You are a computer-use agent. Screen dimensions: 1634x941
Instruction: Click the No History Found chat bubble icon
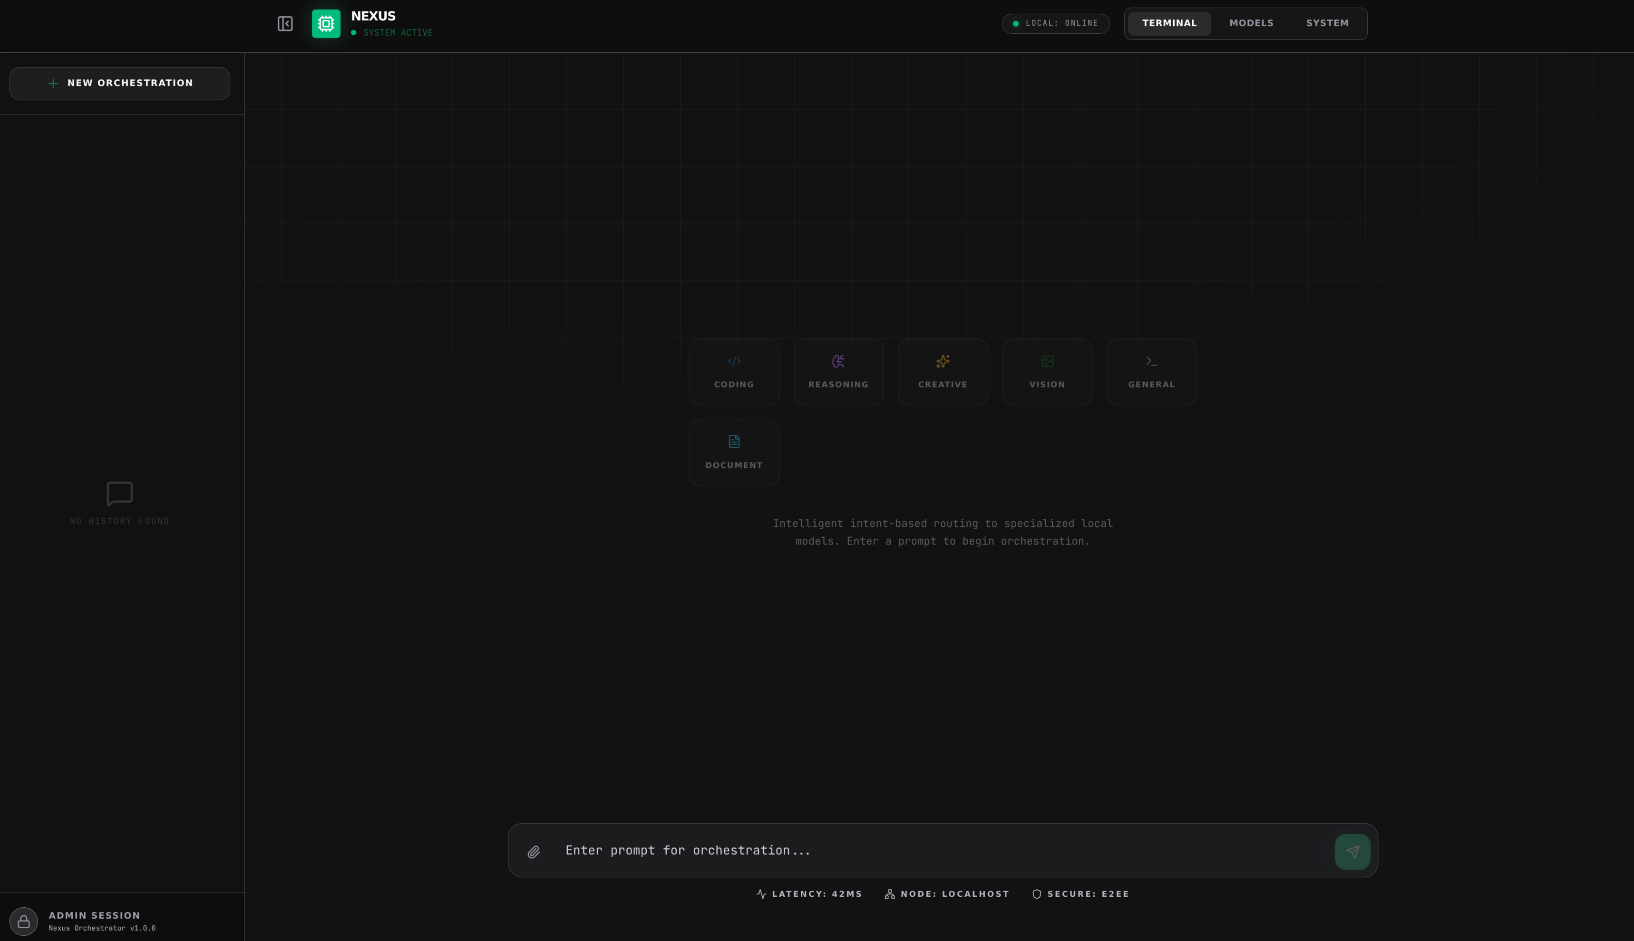120,494
